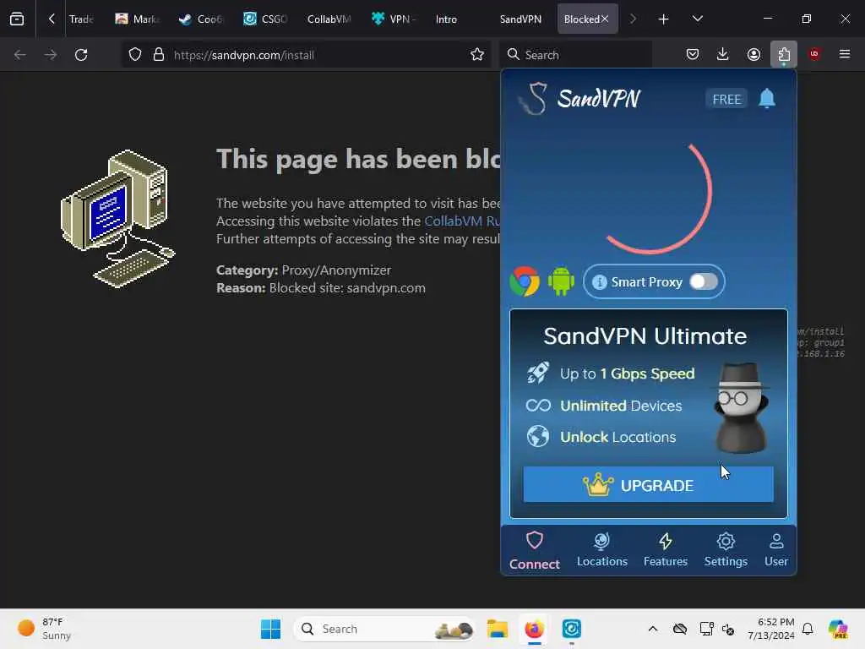Click the SandVPN logo in the popup
The width and height of the screenshot is (865, 649).
(x=579, y=98)
